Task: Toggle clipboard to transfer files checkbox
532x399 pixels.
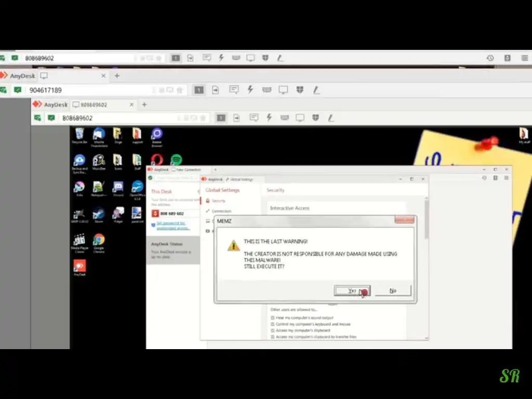Action: (272, 337)
